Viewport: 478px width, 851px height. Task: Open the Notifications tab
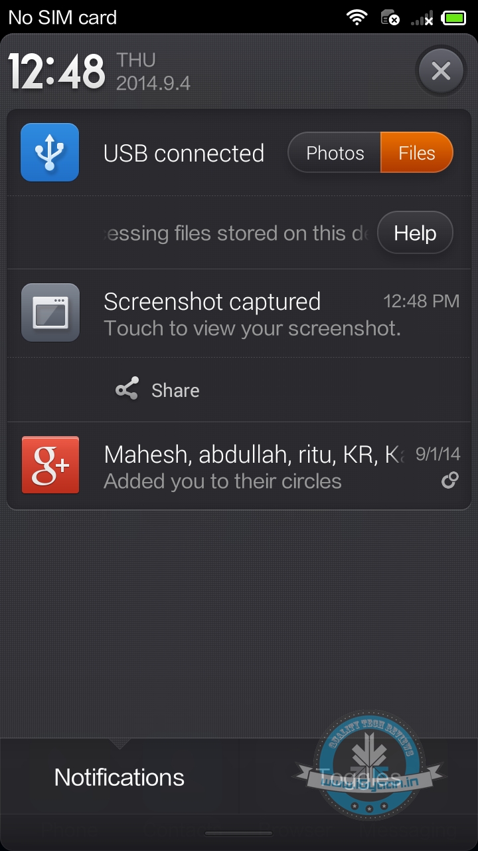[x=119, y=777]
